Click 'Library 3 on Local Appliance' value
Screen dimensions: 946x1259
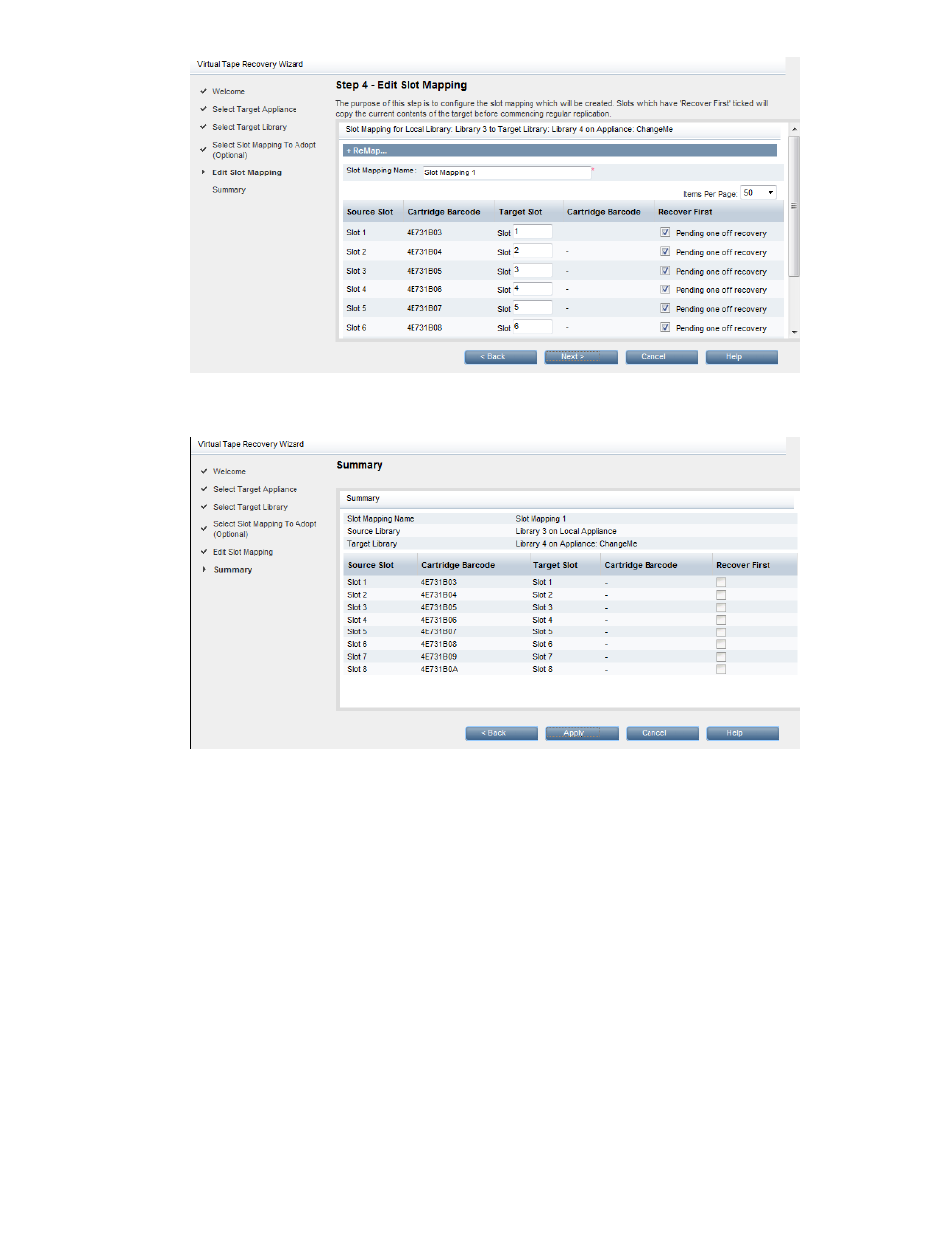[x=565, y=531]
